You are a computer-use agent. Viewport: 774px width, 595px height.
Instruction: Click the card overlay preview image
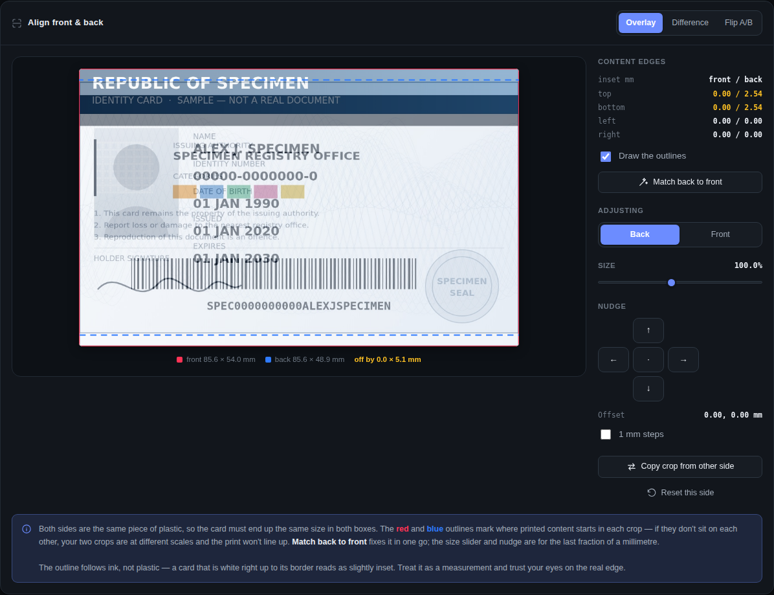point(298,207)
